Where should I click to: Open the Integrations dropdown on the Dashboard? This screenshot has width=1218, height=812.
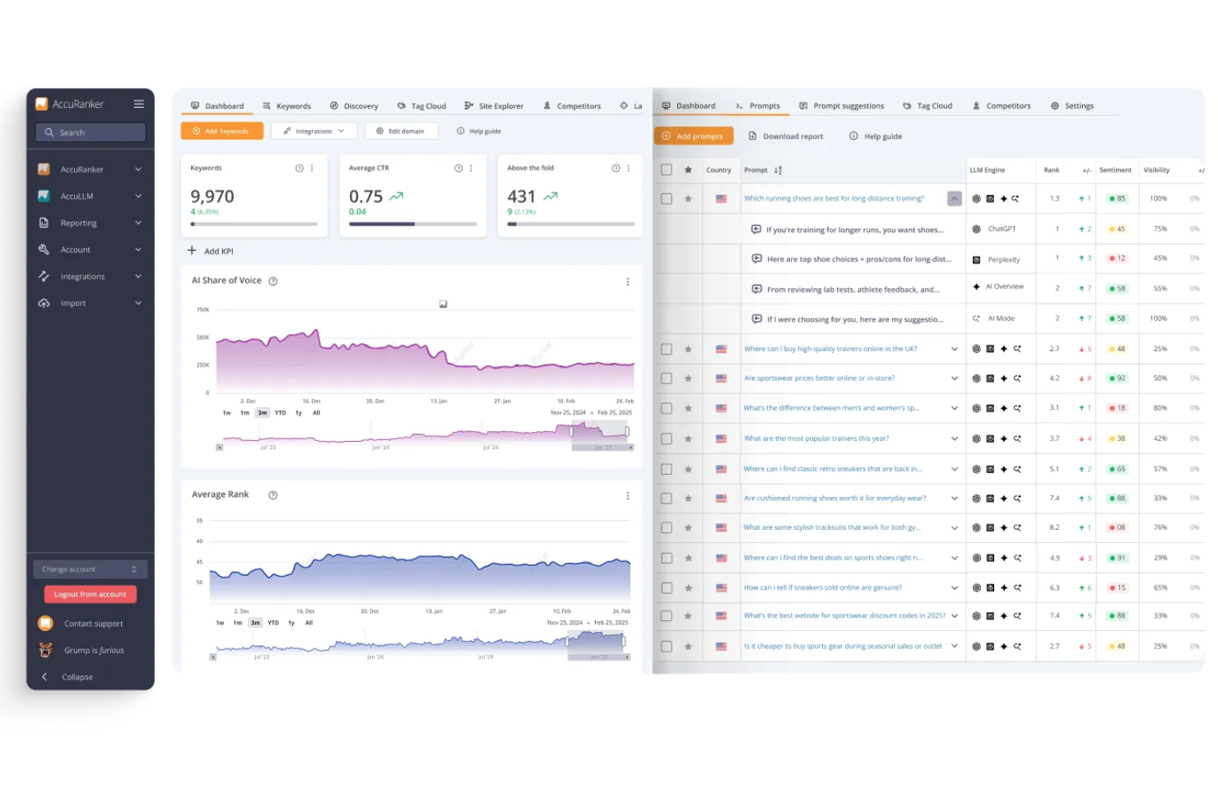pos(314,130)
